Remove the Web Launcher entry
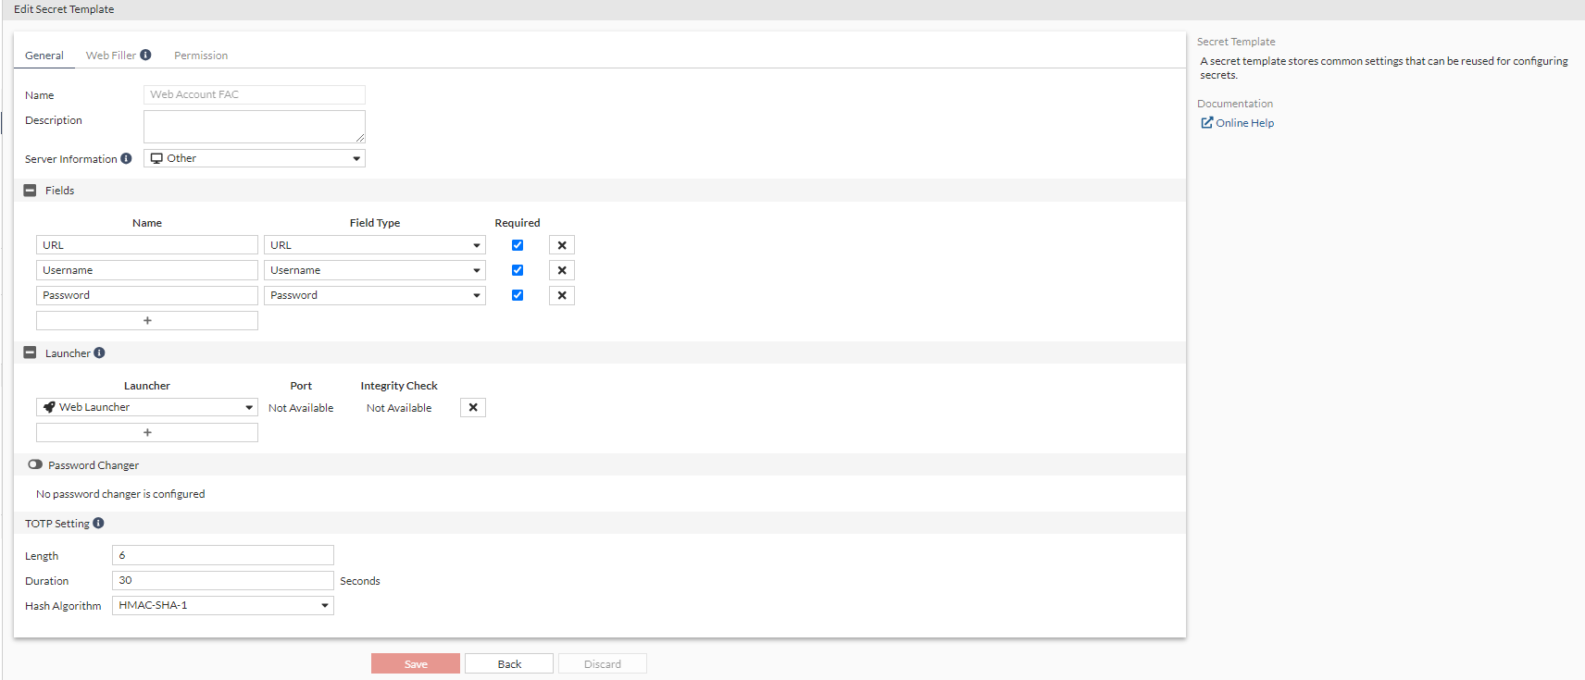The image size is (1585, 680). pyautogui.click(x=473, y=407)
